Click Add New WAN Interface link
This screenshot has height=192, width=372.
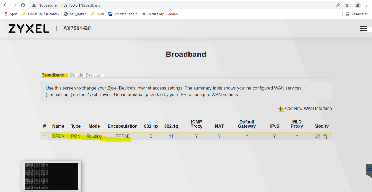(x=308, y=109)
